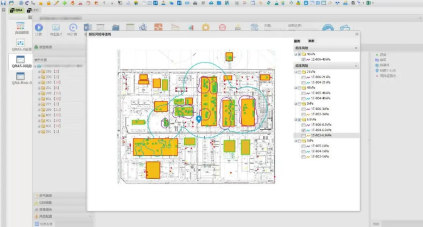Collapse the 6.9kPa folder in legend tree
The height and width of the screenshot is (227, 423).
(295, 119)
